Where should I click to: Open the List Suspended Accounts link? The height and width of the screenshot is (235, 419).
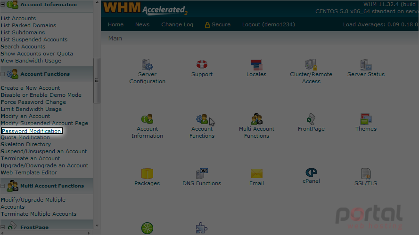[x=34, y=39]
